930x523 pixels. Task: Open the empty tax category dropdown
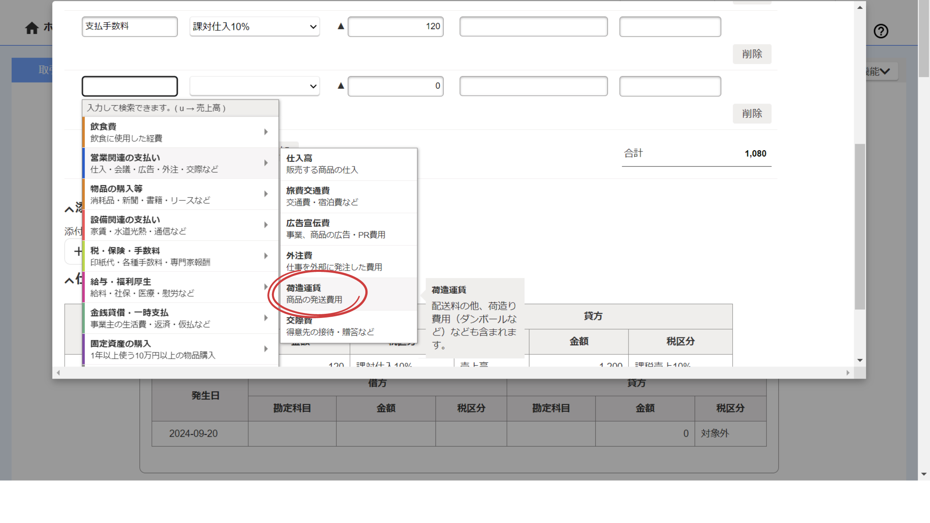(255, 86)
